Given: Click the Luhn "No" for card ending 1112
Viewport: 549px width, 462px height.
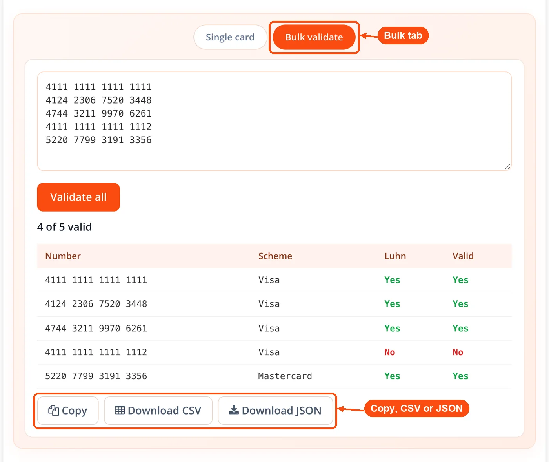Looking at the screenshot, I should (x=390, y=352).
